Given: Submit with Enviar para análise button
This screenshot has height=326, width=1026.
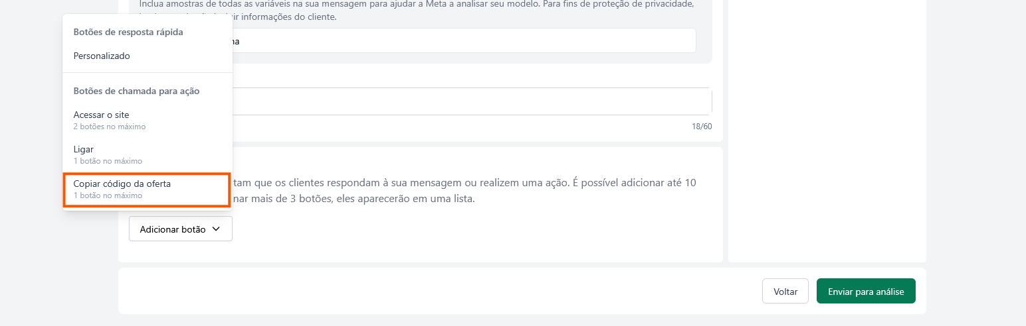Looking at the screenshot, I should pyautogui.click(x=865, y=292).
